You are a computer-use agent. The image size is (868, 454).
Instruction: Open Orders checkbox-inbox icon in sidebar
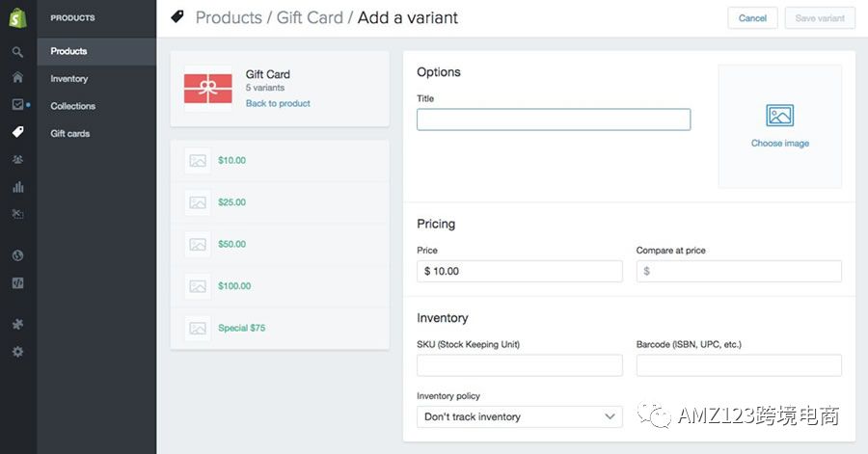point(17,104)
